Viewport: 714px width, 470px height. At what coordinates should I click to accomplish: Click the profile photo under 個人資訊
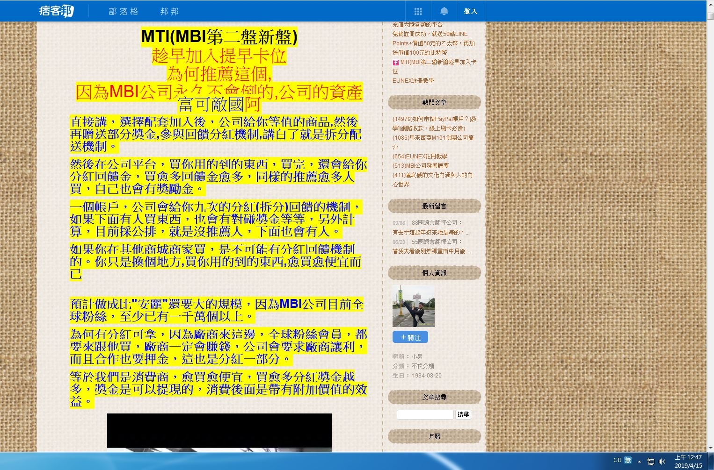[x=414, y=306]
